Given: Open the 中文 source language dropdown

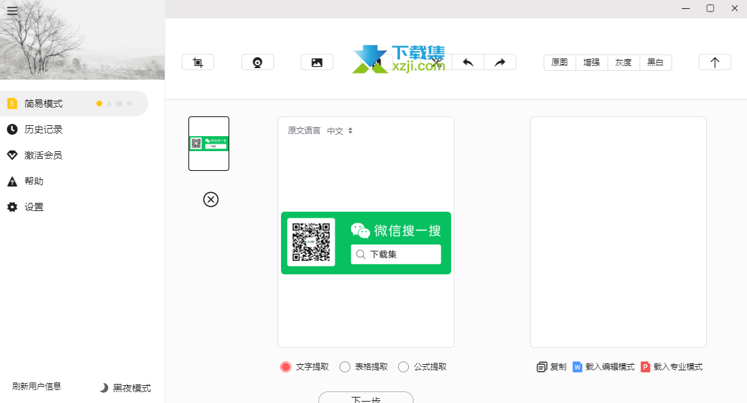Looking at the screenshot, I should click(339, 131).
